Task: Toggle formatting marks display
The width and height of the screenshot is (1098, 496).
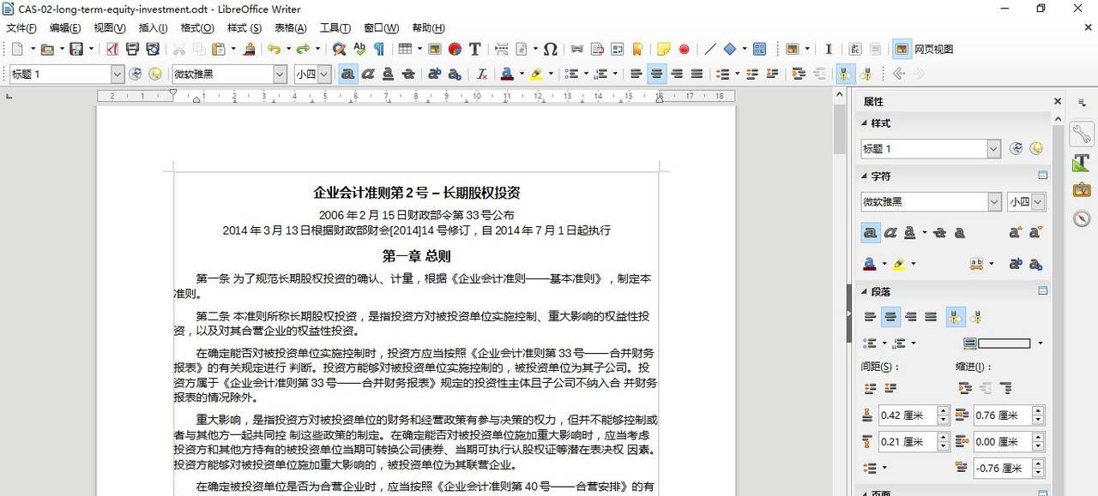Action: [380, 49]
